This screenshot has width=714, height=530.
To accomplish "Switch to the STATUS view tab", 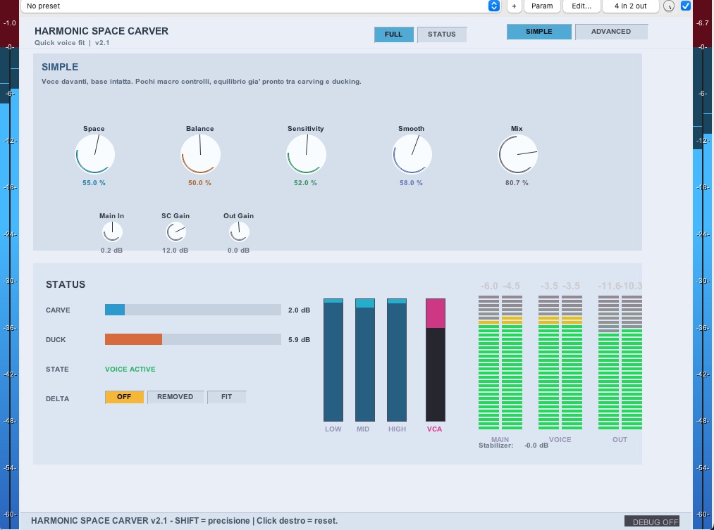I will coord(442,34).
